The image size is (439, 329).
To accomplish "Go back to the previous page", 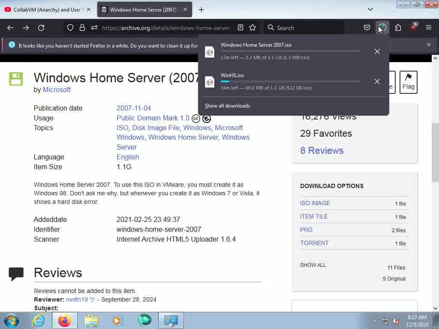I will point(10,28).
